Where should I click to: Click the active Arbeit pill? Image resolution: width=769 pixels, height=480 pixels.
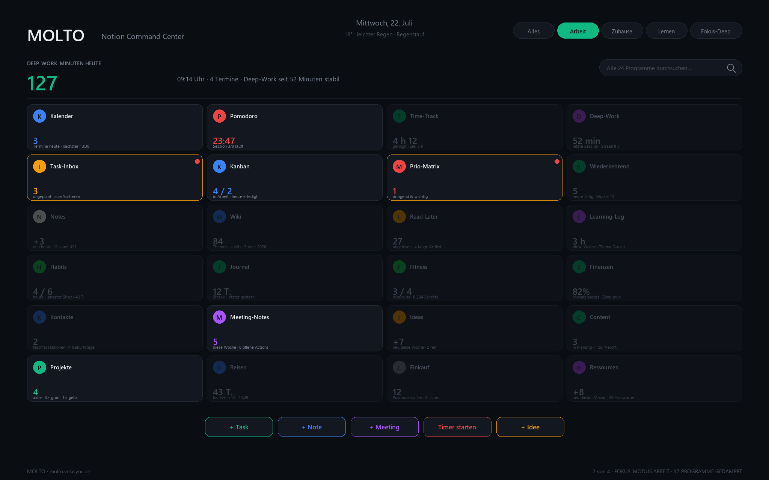[578, 31]
